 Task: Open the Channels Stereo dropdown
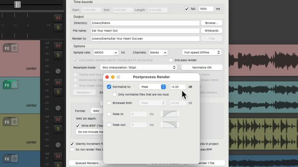158,52
